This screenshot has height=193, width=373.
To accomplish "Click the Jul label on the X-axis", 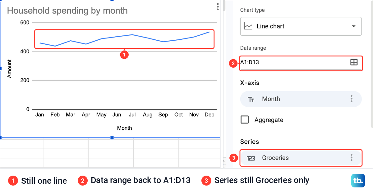I will tap(132, 115).
